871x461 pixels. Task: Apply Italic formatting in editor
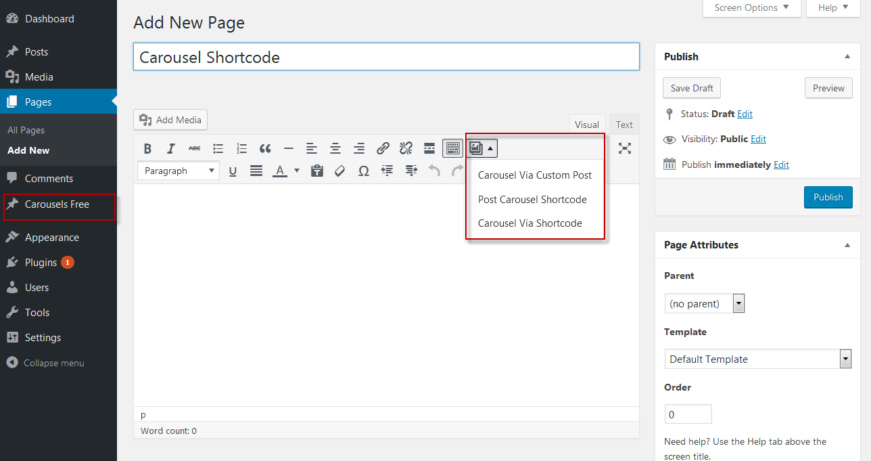[x=171, y=148]
